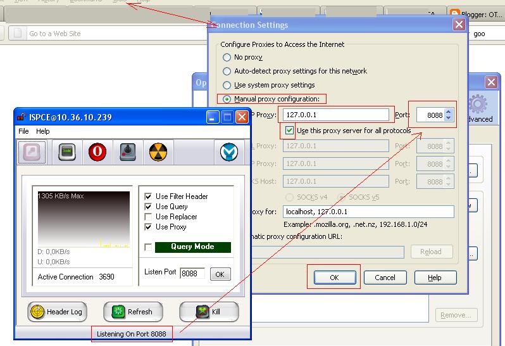Click Help in Connection Settings
Screen dimensions: 505x346
coord(435,278)
